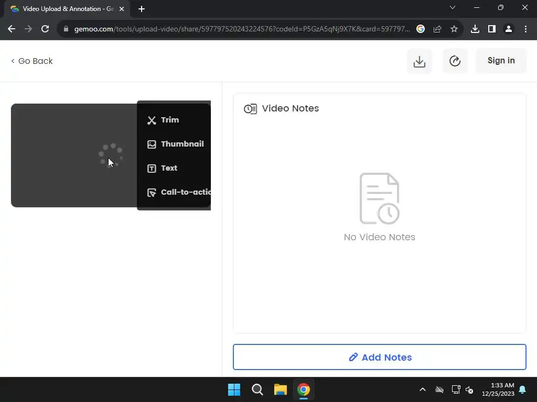Open Chrome downloads icon
Viewport: 537px width, 402px height.
point(475,29)
